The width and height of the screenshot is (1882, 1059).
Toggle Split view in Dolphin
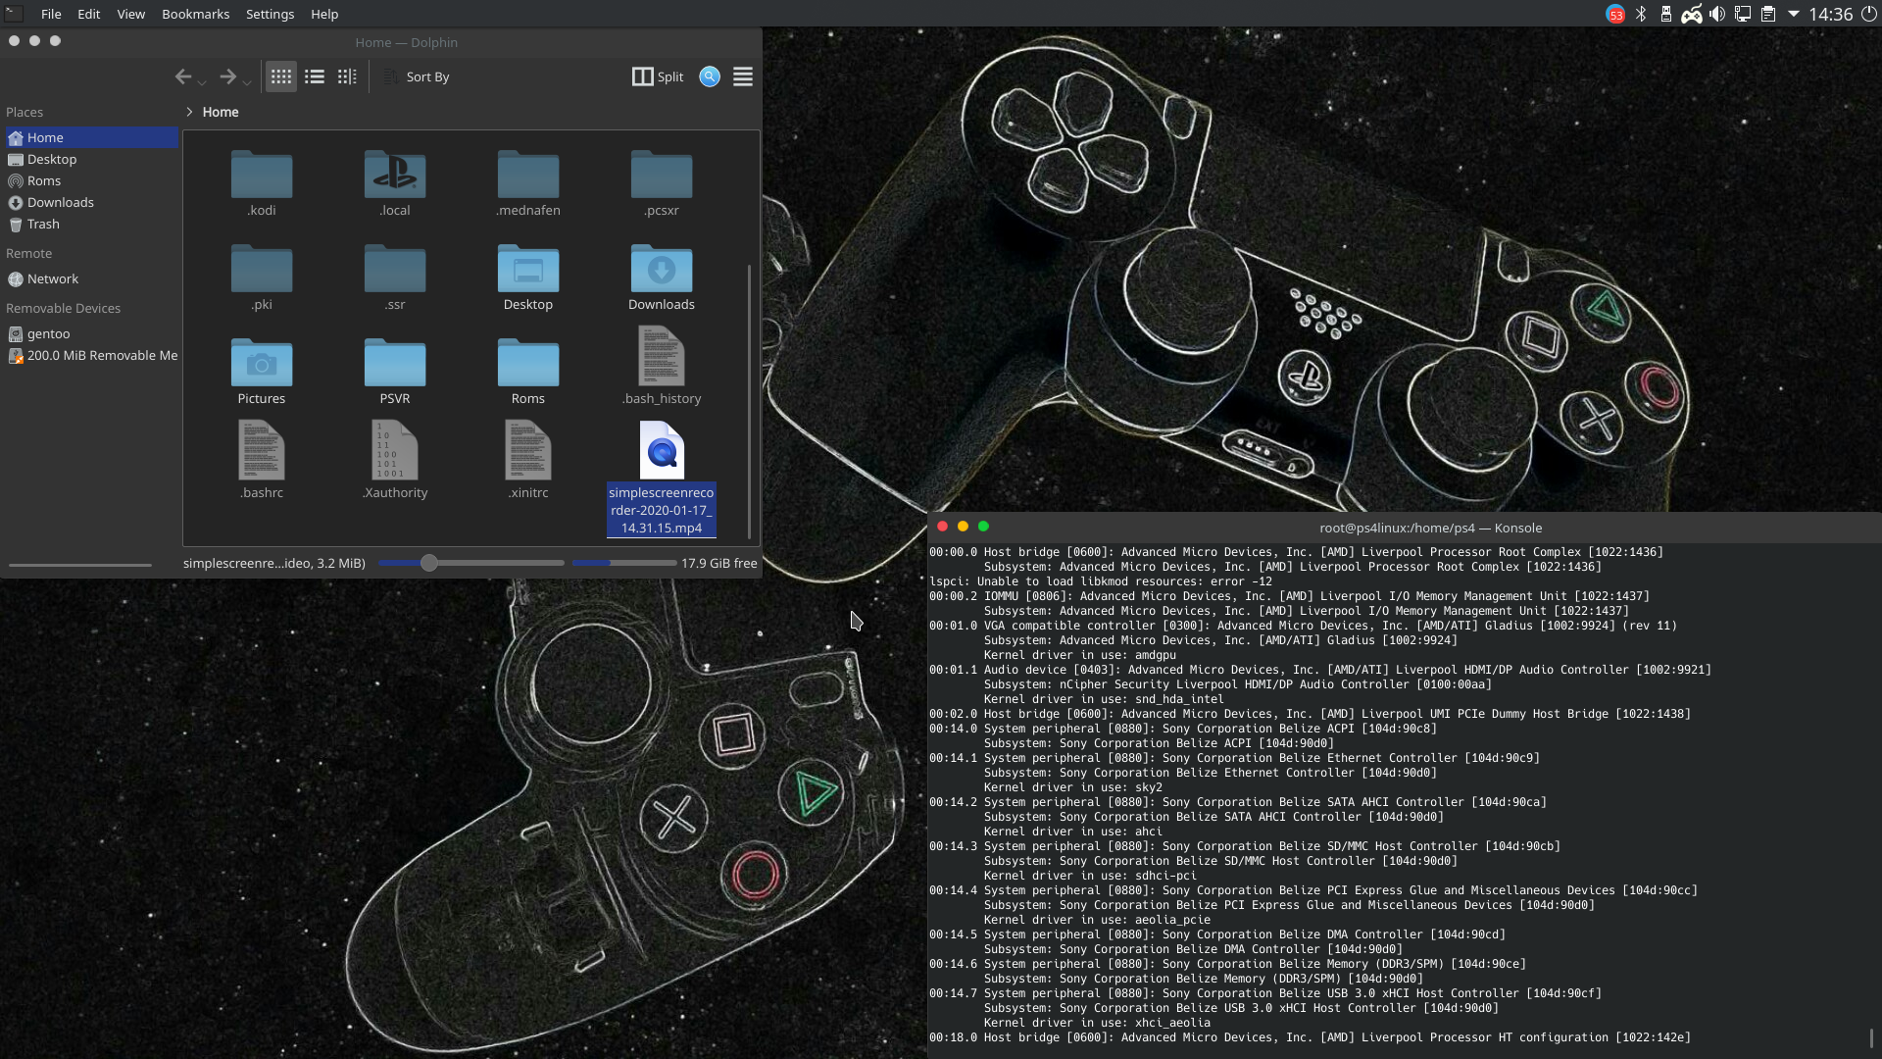(658, 76)
